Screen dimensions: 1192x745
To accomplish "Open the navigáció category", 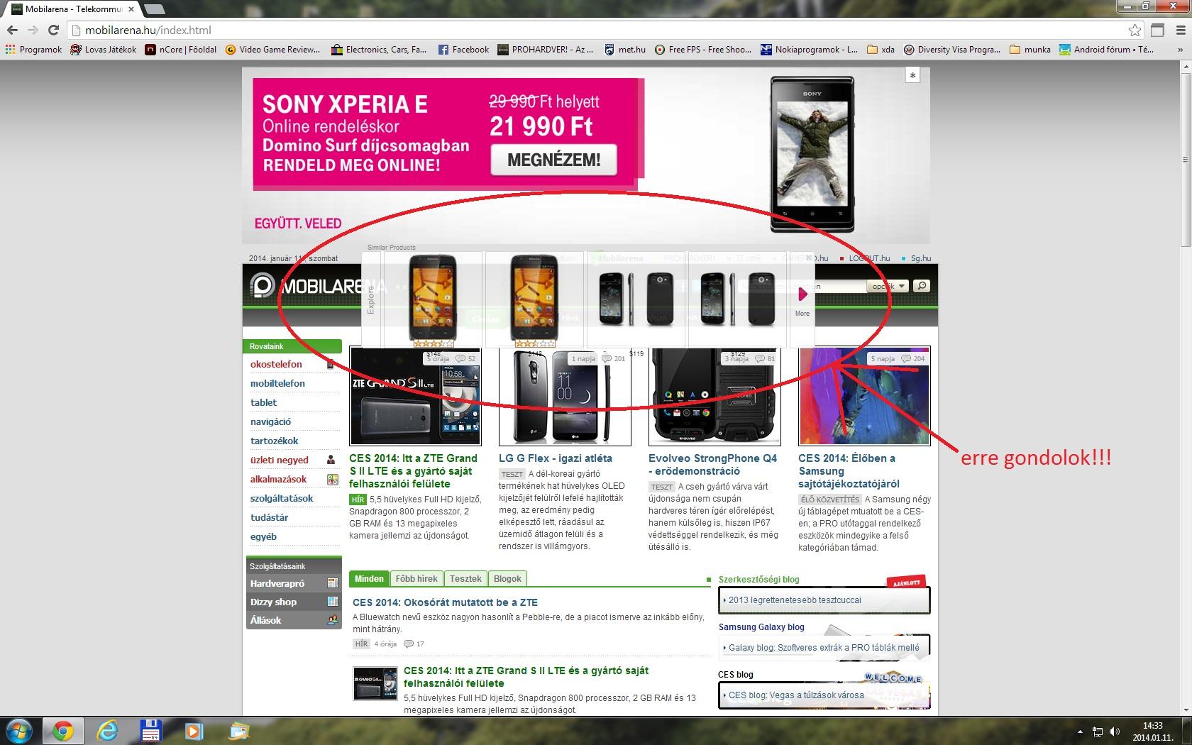I will pyautogui.click(x=270, y=421).
